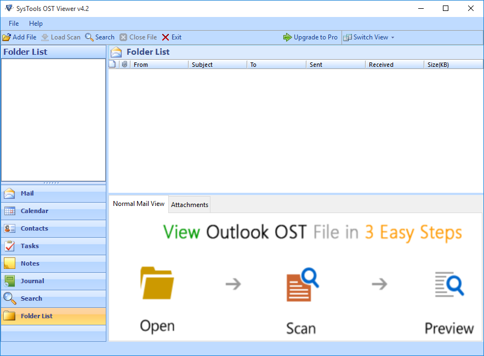The width and height of the screenshot is (484, 356).
Task: Click the Preview step caption
Action: click(x=449, y=328)
